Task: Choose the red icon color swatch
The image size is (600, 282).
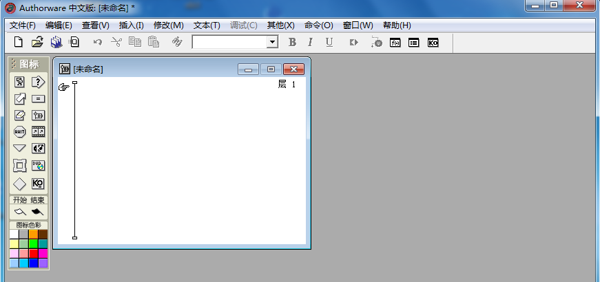Action: [x=34, y=253]
